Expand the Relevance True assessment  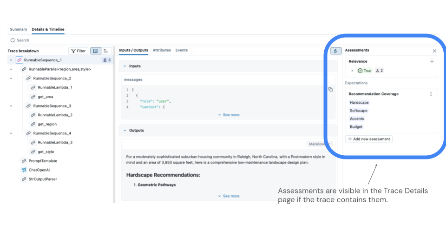pos(352,71)
